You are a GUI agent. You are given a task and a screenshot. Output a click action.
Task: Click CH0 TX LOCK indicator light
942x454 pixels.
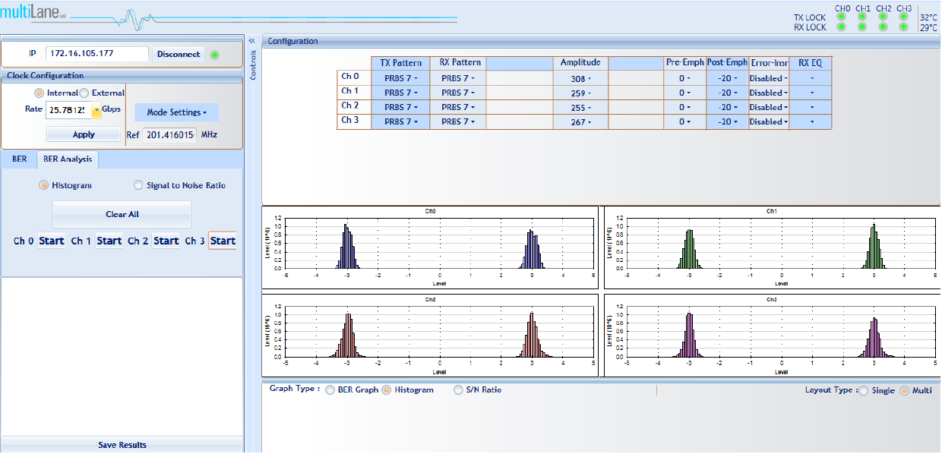click(841, 17)
